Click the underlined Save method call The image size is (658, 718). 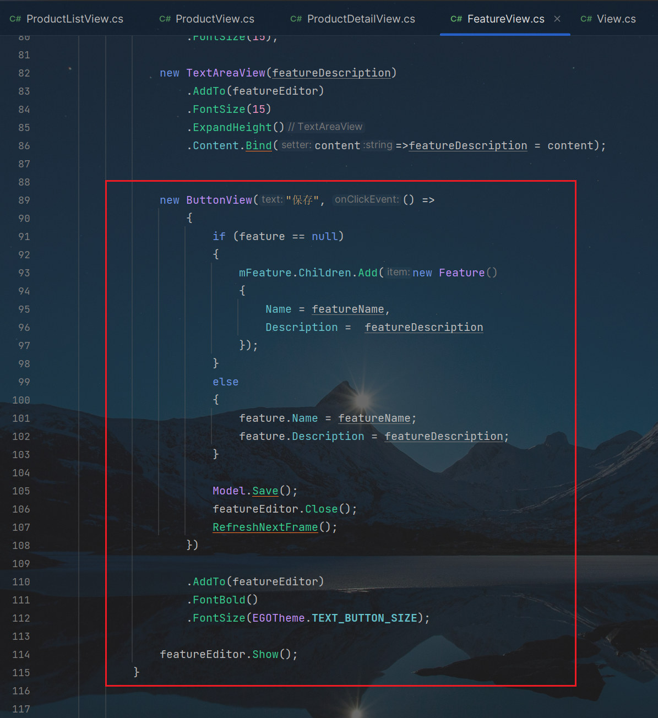[265, 491]
